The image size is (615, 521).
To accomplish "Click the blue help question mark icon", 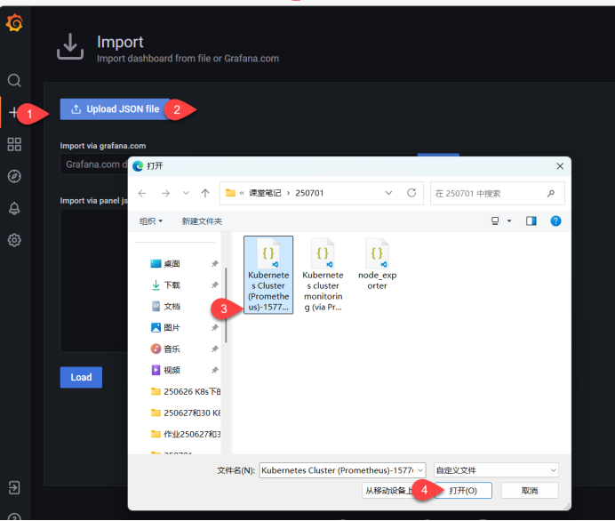I will click(555, 220).
